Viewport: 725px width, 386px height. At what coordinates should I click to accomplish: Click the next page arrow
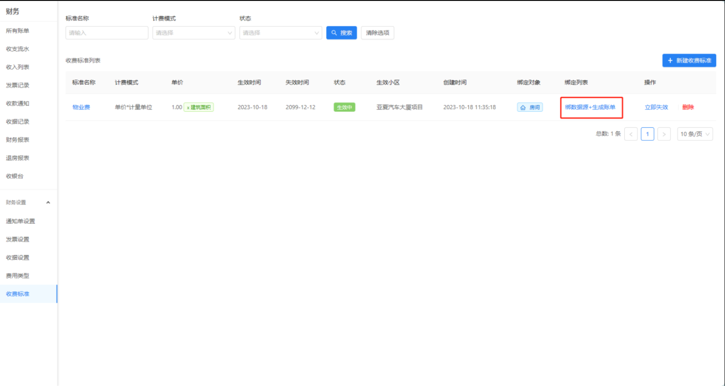(x=664, y=134)
